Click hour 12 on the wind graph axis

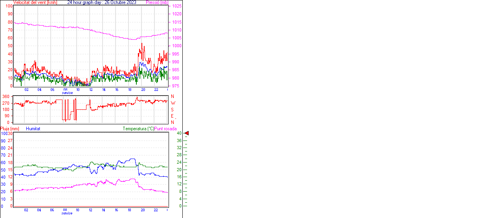[91, 90]
